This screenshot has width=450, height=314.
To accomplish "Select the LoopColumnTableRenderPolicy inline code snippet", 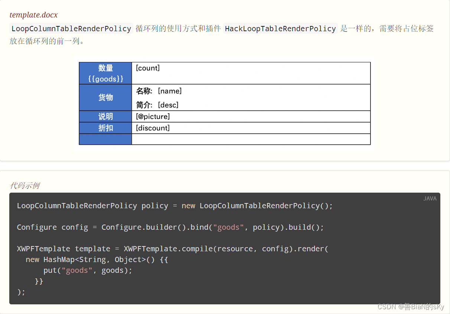I will [71, 28].
